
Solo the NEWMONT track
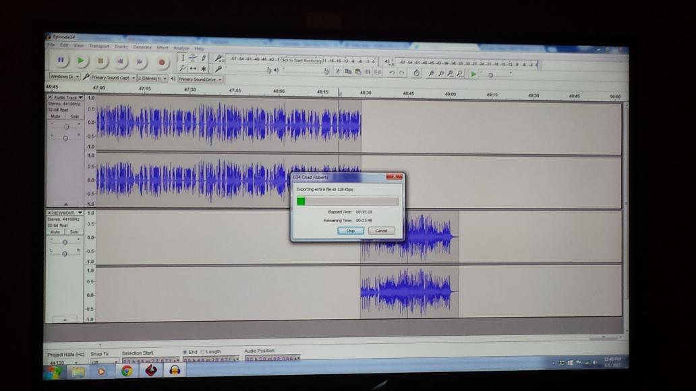(x=74, y=232)
